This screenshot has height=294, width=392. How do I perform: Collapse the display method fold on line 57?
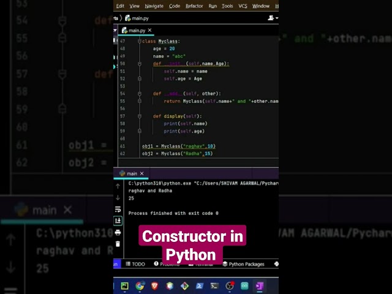(140, 116)
